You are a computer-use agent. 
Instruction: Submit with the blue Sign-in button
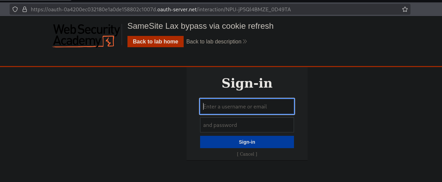click(x=247, y=142)
